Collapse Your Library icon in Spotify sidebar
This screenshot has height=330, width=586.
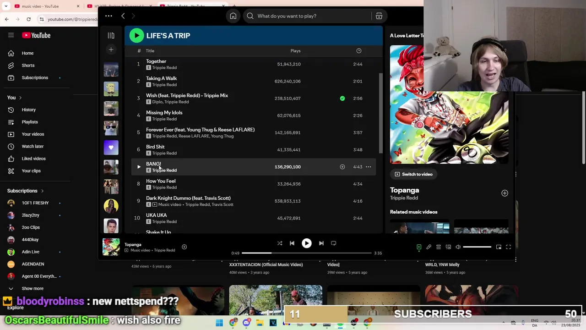coord(111,35)
